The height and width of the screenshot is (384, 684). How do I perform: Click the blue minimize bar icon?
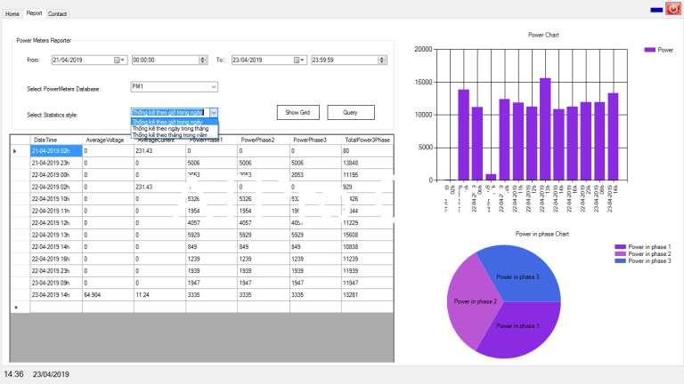point(655,9)
